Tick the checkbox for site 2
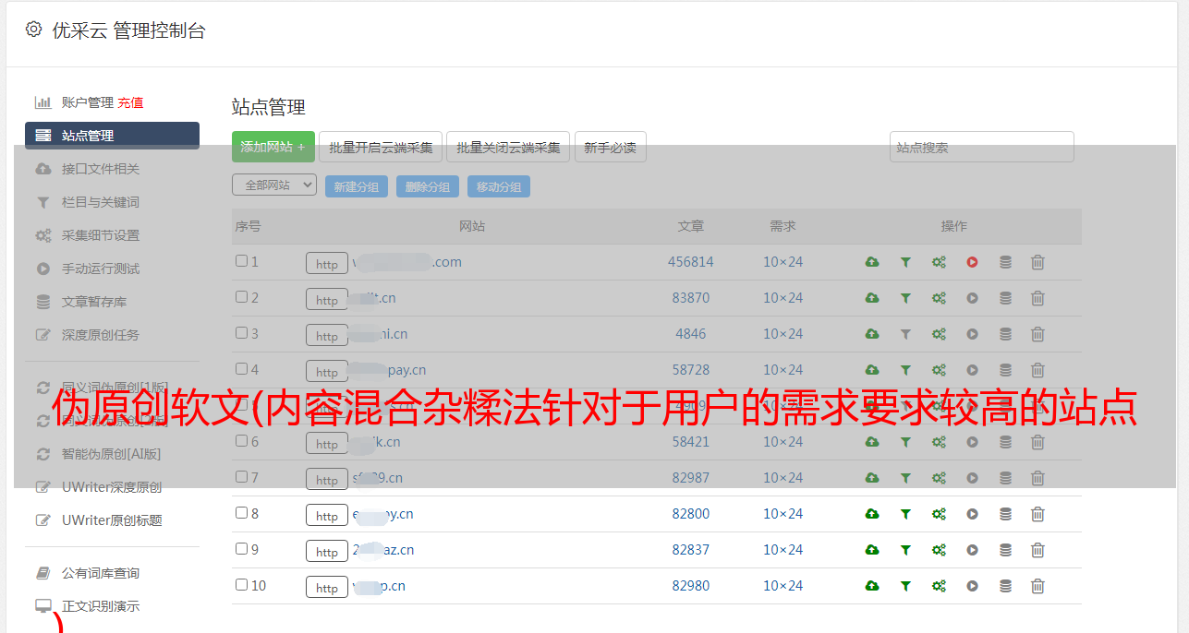Screen dimensions: 1189x633 tap(241, 297)
